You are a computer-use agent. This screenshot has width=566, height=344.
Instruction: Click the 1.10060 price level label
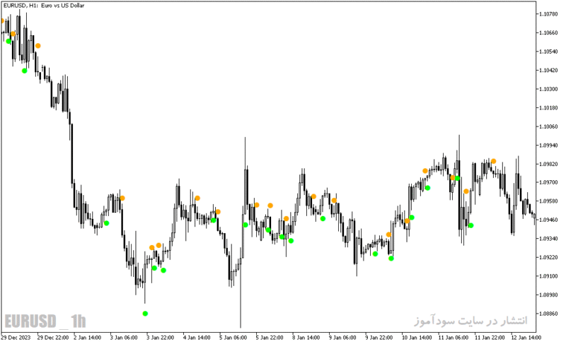click(548, 126)
